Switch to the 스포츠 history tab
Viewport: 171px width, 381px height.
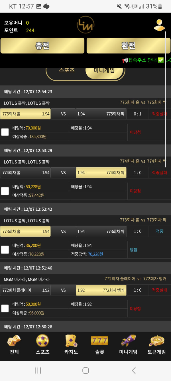click(x=67, y=71)
